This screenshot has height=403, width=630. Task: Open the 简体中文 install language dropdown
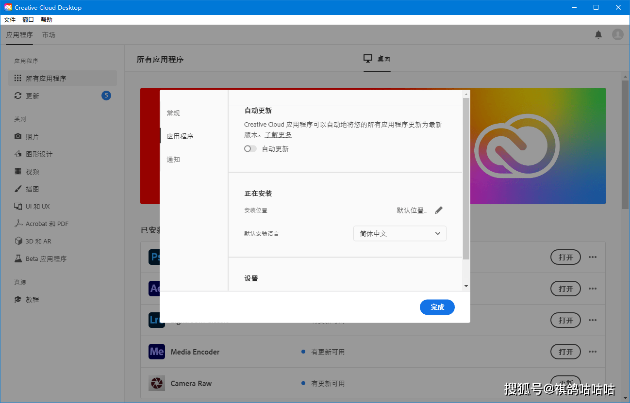pyautogui.click(x=399, y=233)
